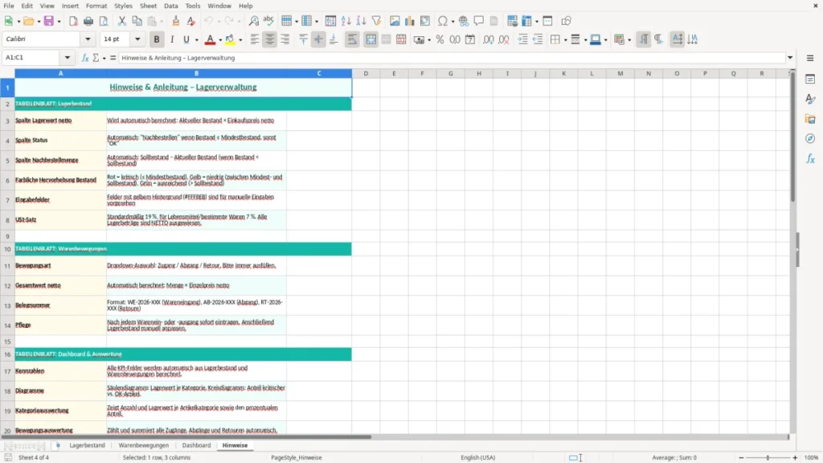This screenshot has width=823, height=463.
Task: Print the spreadsheet using the printer icon
Action: coord(88,21)
